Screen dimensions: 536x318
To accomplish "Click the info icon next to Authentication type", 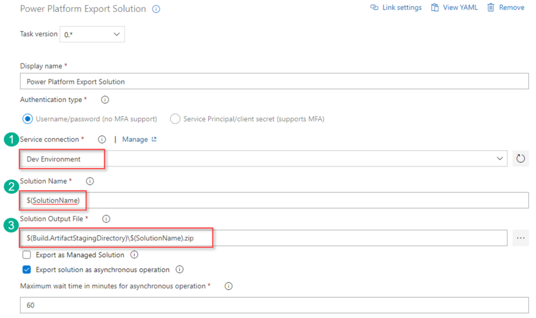I will tap(105, 100).
